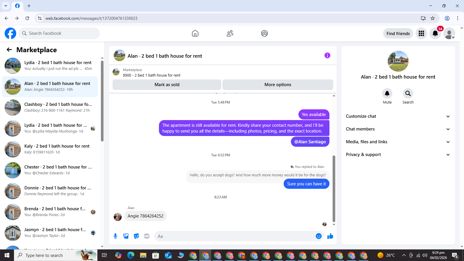View site information icon in the address bar
Viewport: 464px width, 261px height.
click(40, 18)
